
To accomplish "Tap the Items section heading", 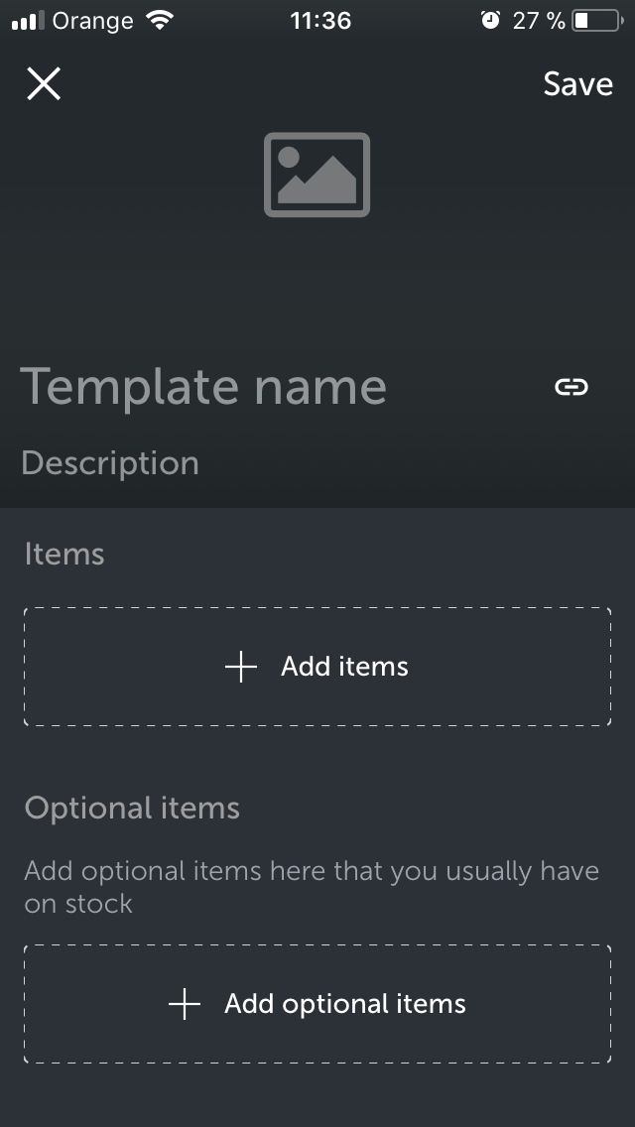I will coord(64,555).
